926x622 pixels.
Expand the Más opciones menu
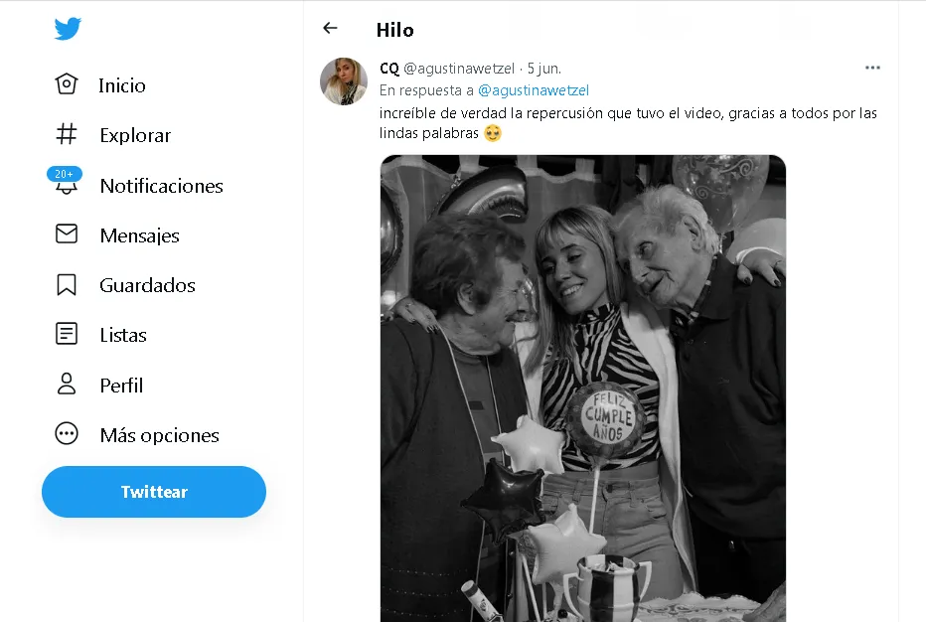[67, 434]
